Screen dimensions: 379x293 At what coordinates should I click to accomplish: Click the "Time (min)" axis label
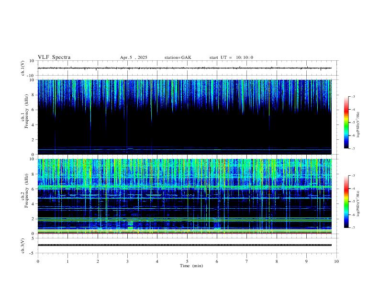tap(191, 266)
